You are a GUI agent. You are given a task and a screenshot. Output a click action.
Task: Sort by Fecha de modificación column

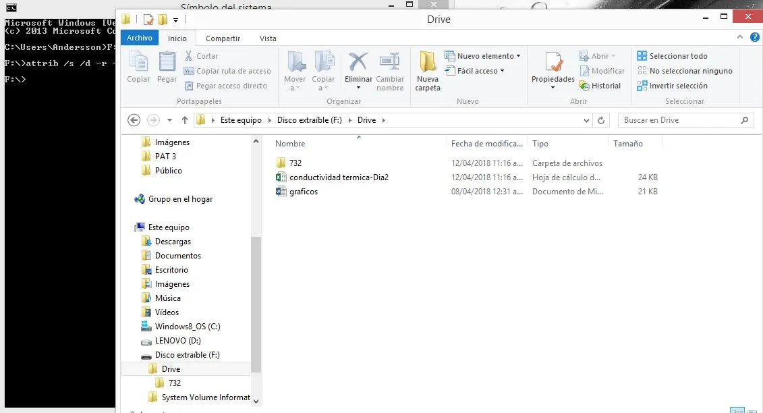click(487, 144)
